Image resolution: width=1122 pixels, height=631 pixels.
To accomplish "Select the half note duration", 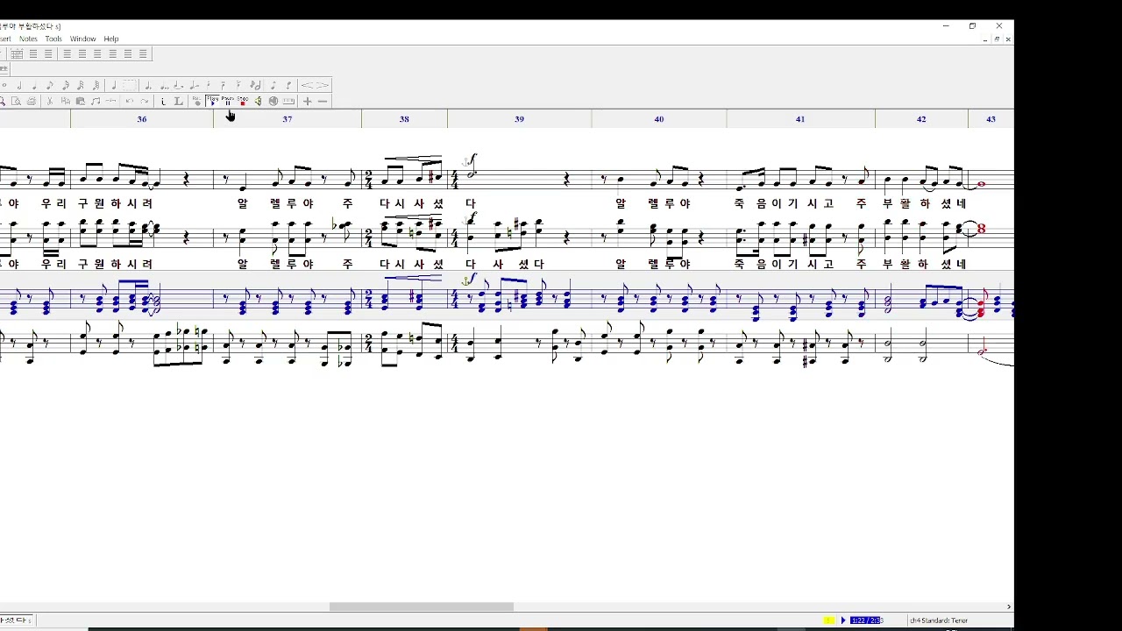I will click(x=19, y=85).
